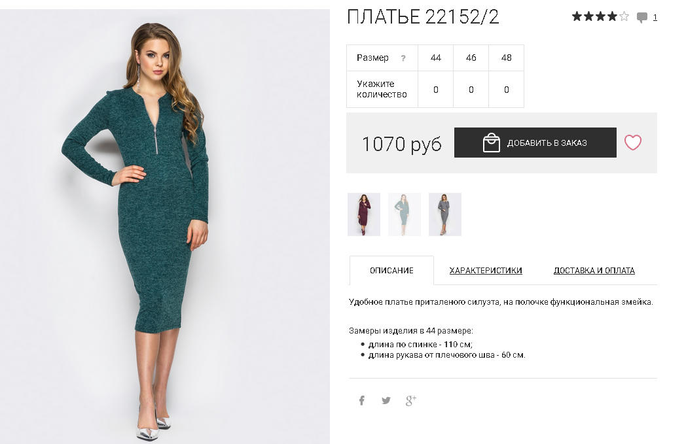The height and width of the screenshot is (444, 686).
Task: Open the ДОСТАВКА И ОПЛАТА tab
Action: (594, 271)
